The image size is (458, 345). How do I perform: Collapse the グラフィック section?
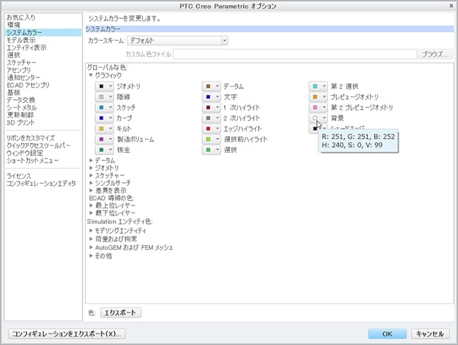[90, 75]
